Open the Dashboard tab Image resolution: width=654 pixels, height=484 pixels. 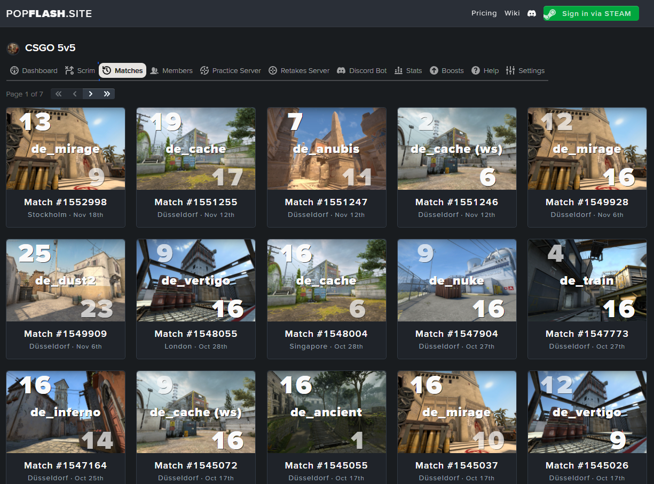(34, 70)
